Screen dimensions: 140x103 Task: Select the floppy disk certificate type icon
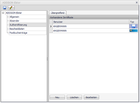134,26
